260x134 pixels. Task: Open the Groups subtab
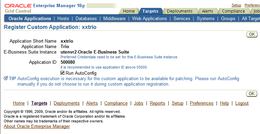228,18
